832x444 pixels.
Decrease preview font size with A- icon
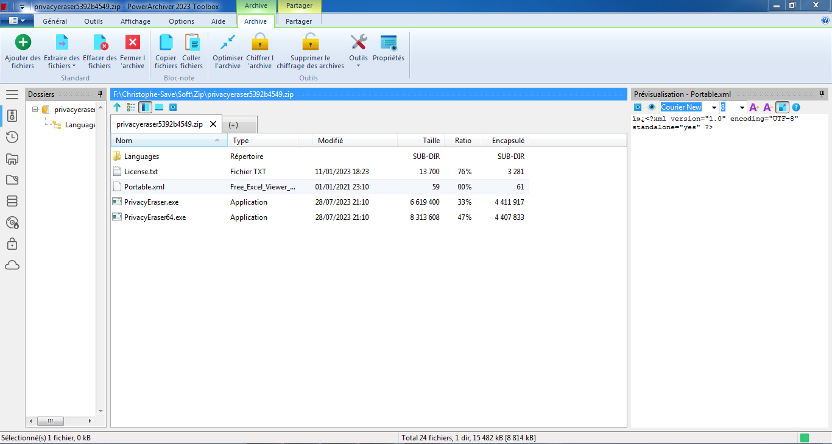768,107
